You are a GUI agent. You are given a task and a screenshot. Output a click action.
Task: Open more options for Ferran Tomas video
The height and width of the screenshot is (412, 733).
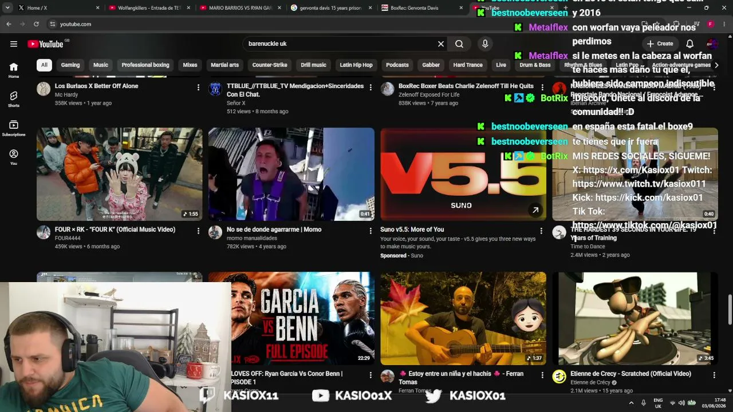click(542, 375)
